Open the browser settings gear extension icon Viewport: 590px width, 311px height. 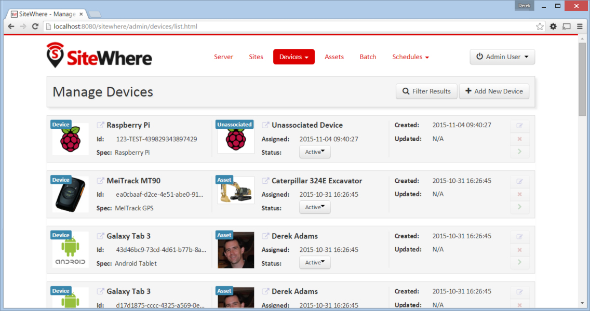[553, 26]
